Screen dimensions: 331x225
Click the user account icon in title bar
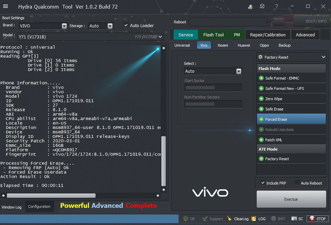point(250,7)
